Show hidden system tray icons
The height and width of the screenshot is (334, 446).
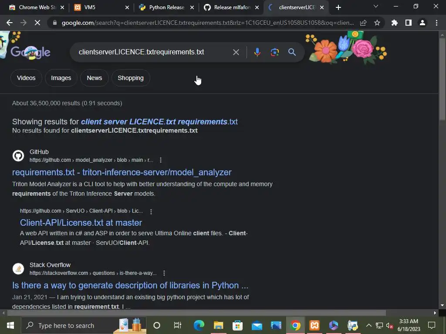(368, 325)
